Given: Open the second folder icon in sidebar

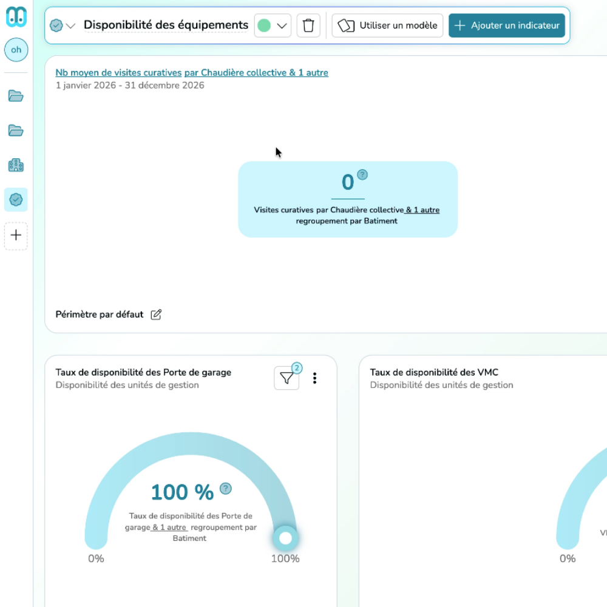Looking at the screenshot, I should [16, 131].
